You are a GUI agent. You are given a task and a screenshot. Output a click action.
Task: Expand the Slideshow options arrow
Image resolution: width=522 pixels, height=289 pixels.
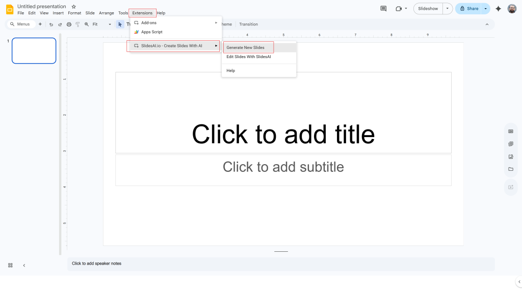[x=447, y=9]
